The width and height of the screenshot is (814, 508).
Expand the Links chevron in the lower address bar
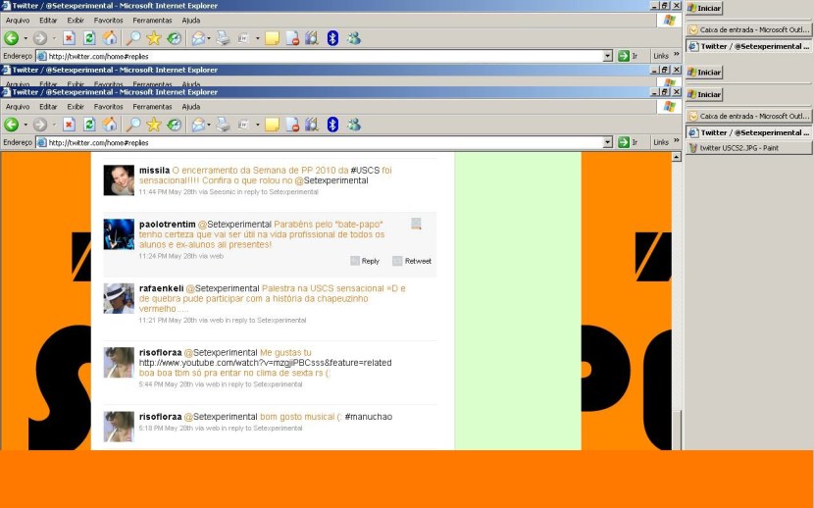(676, 142)
